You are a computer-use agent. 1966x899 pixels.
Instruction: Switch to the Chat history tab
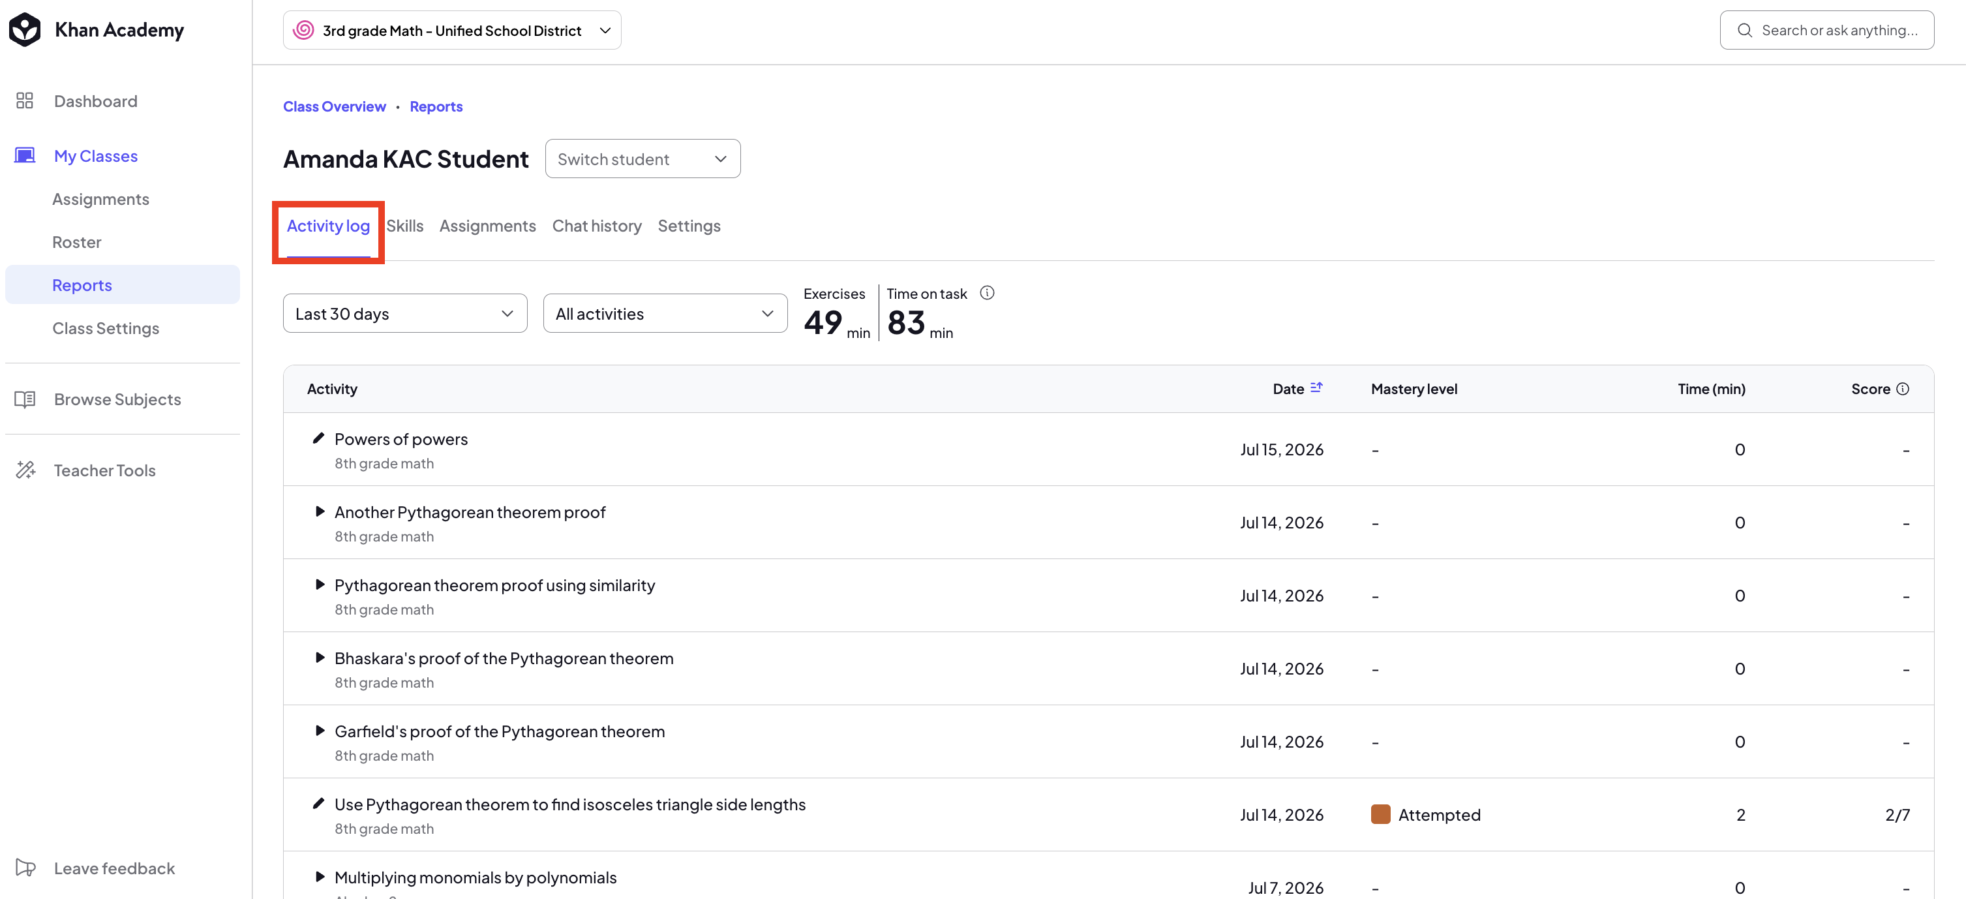coord(597,226)
